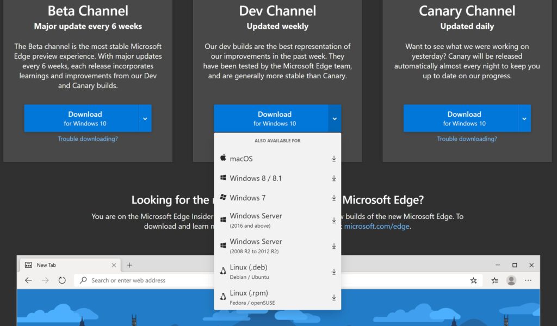This screenshot has height=326, width=557.
Task: Select Linux (.rpm) Fedora / openSUSE entry
Action: 277,298
